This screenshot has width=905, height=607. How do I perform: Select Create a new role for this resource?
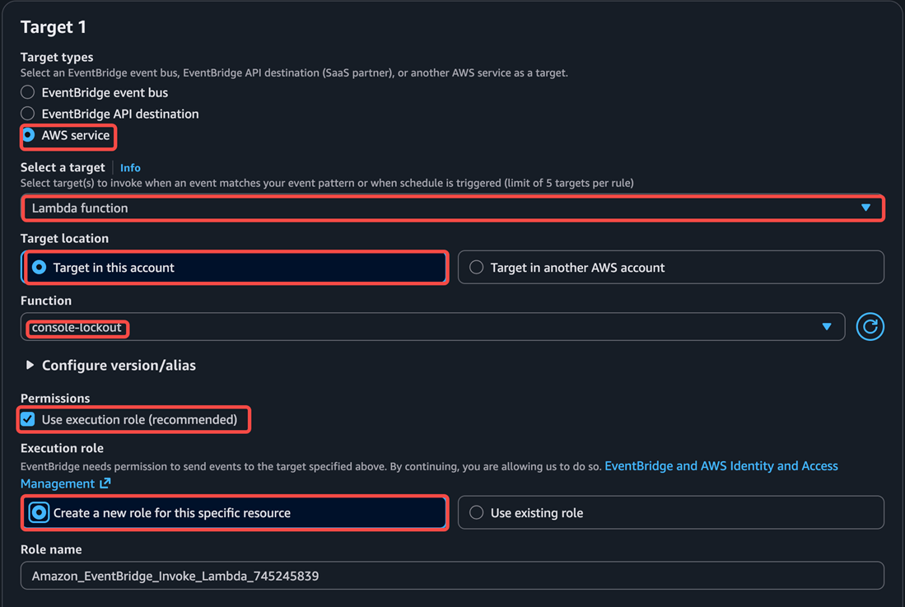tap(39, 513)
